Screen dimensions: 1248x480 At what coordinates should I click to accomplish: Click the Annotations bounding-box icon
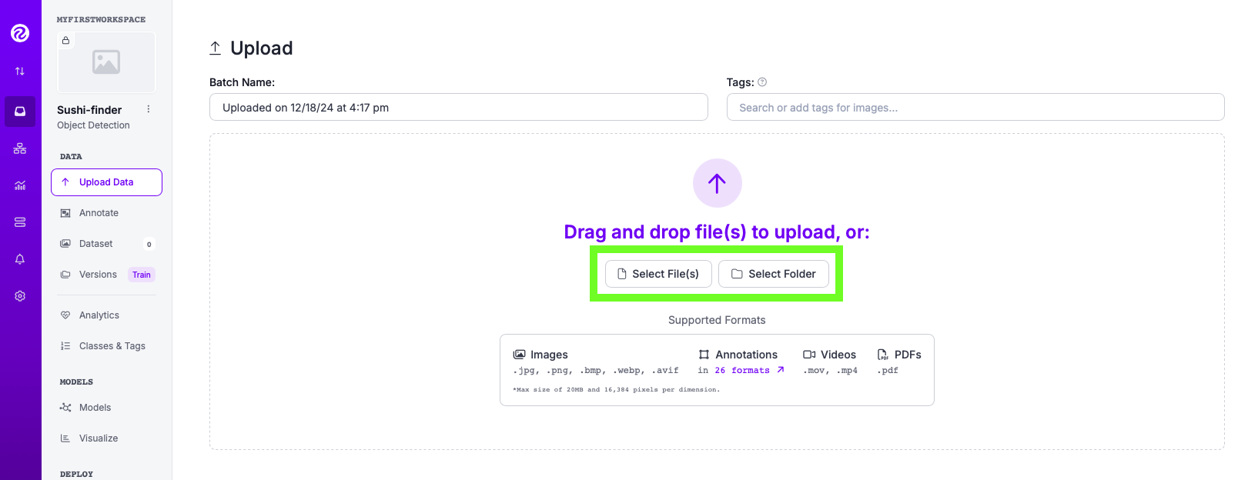[x=704, y=355]
